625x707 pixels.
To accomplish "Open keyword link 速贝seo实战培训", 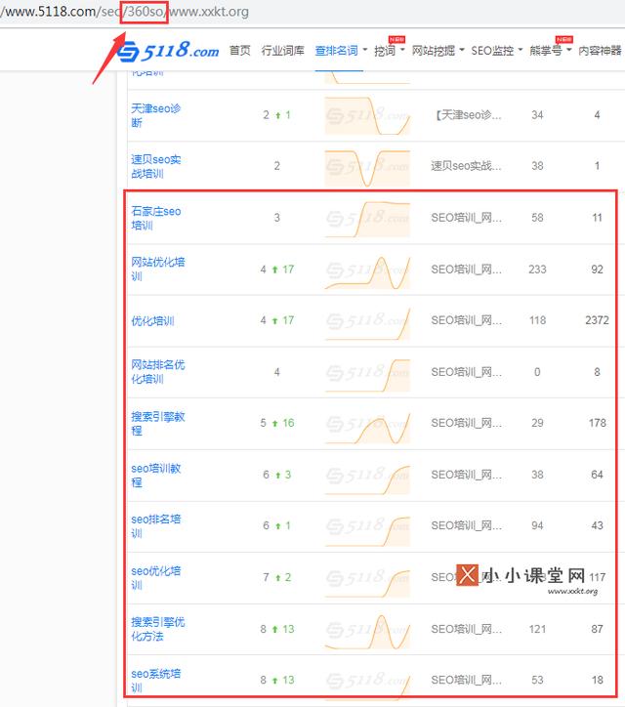I will pyautogui.click(x=155, y=166).
